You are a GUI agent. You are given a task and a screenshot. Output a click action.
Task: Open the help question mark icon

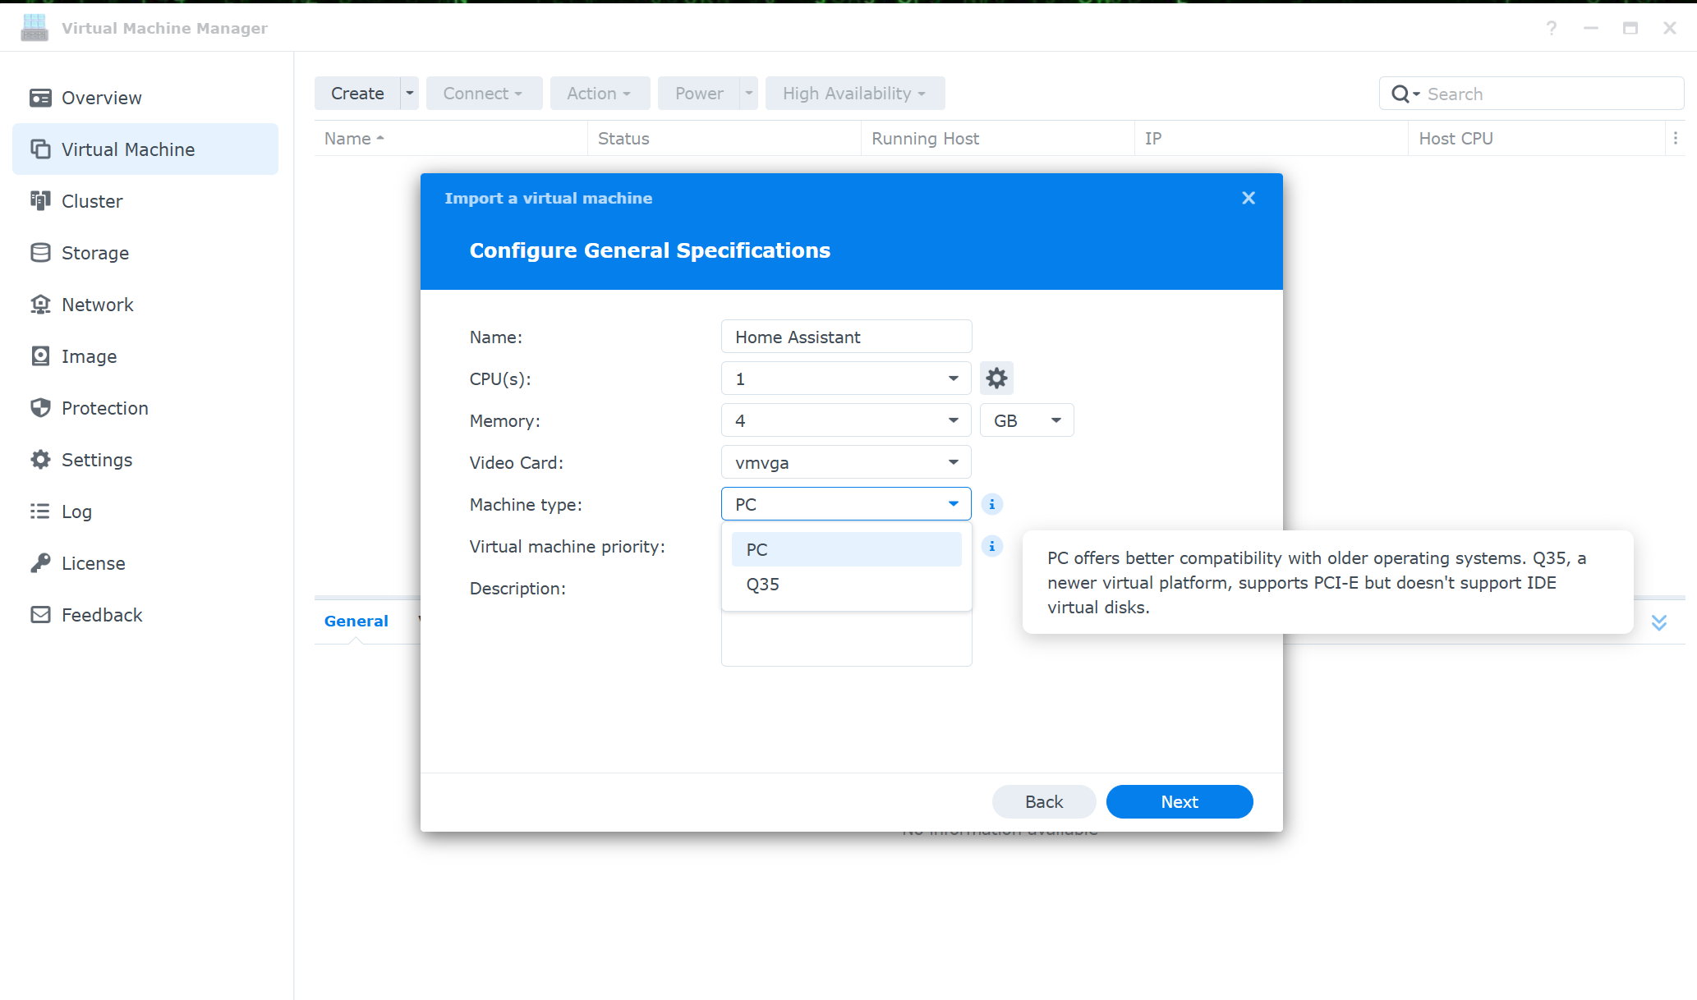1551,28
